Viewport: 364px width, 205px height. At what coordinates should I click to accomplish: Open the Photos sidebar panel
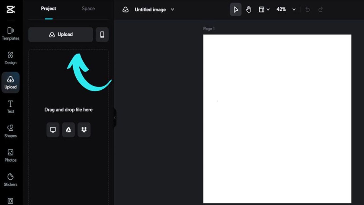(x=11, y=155)
